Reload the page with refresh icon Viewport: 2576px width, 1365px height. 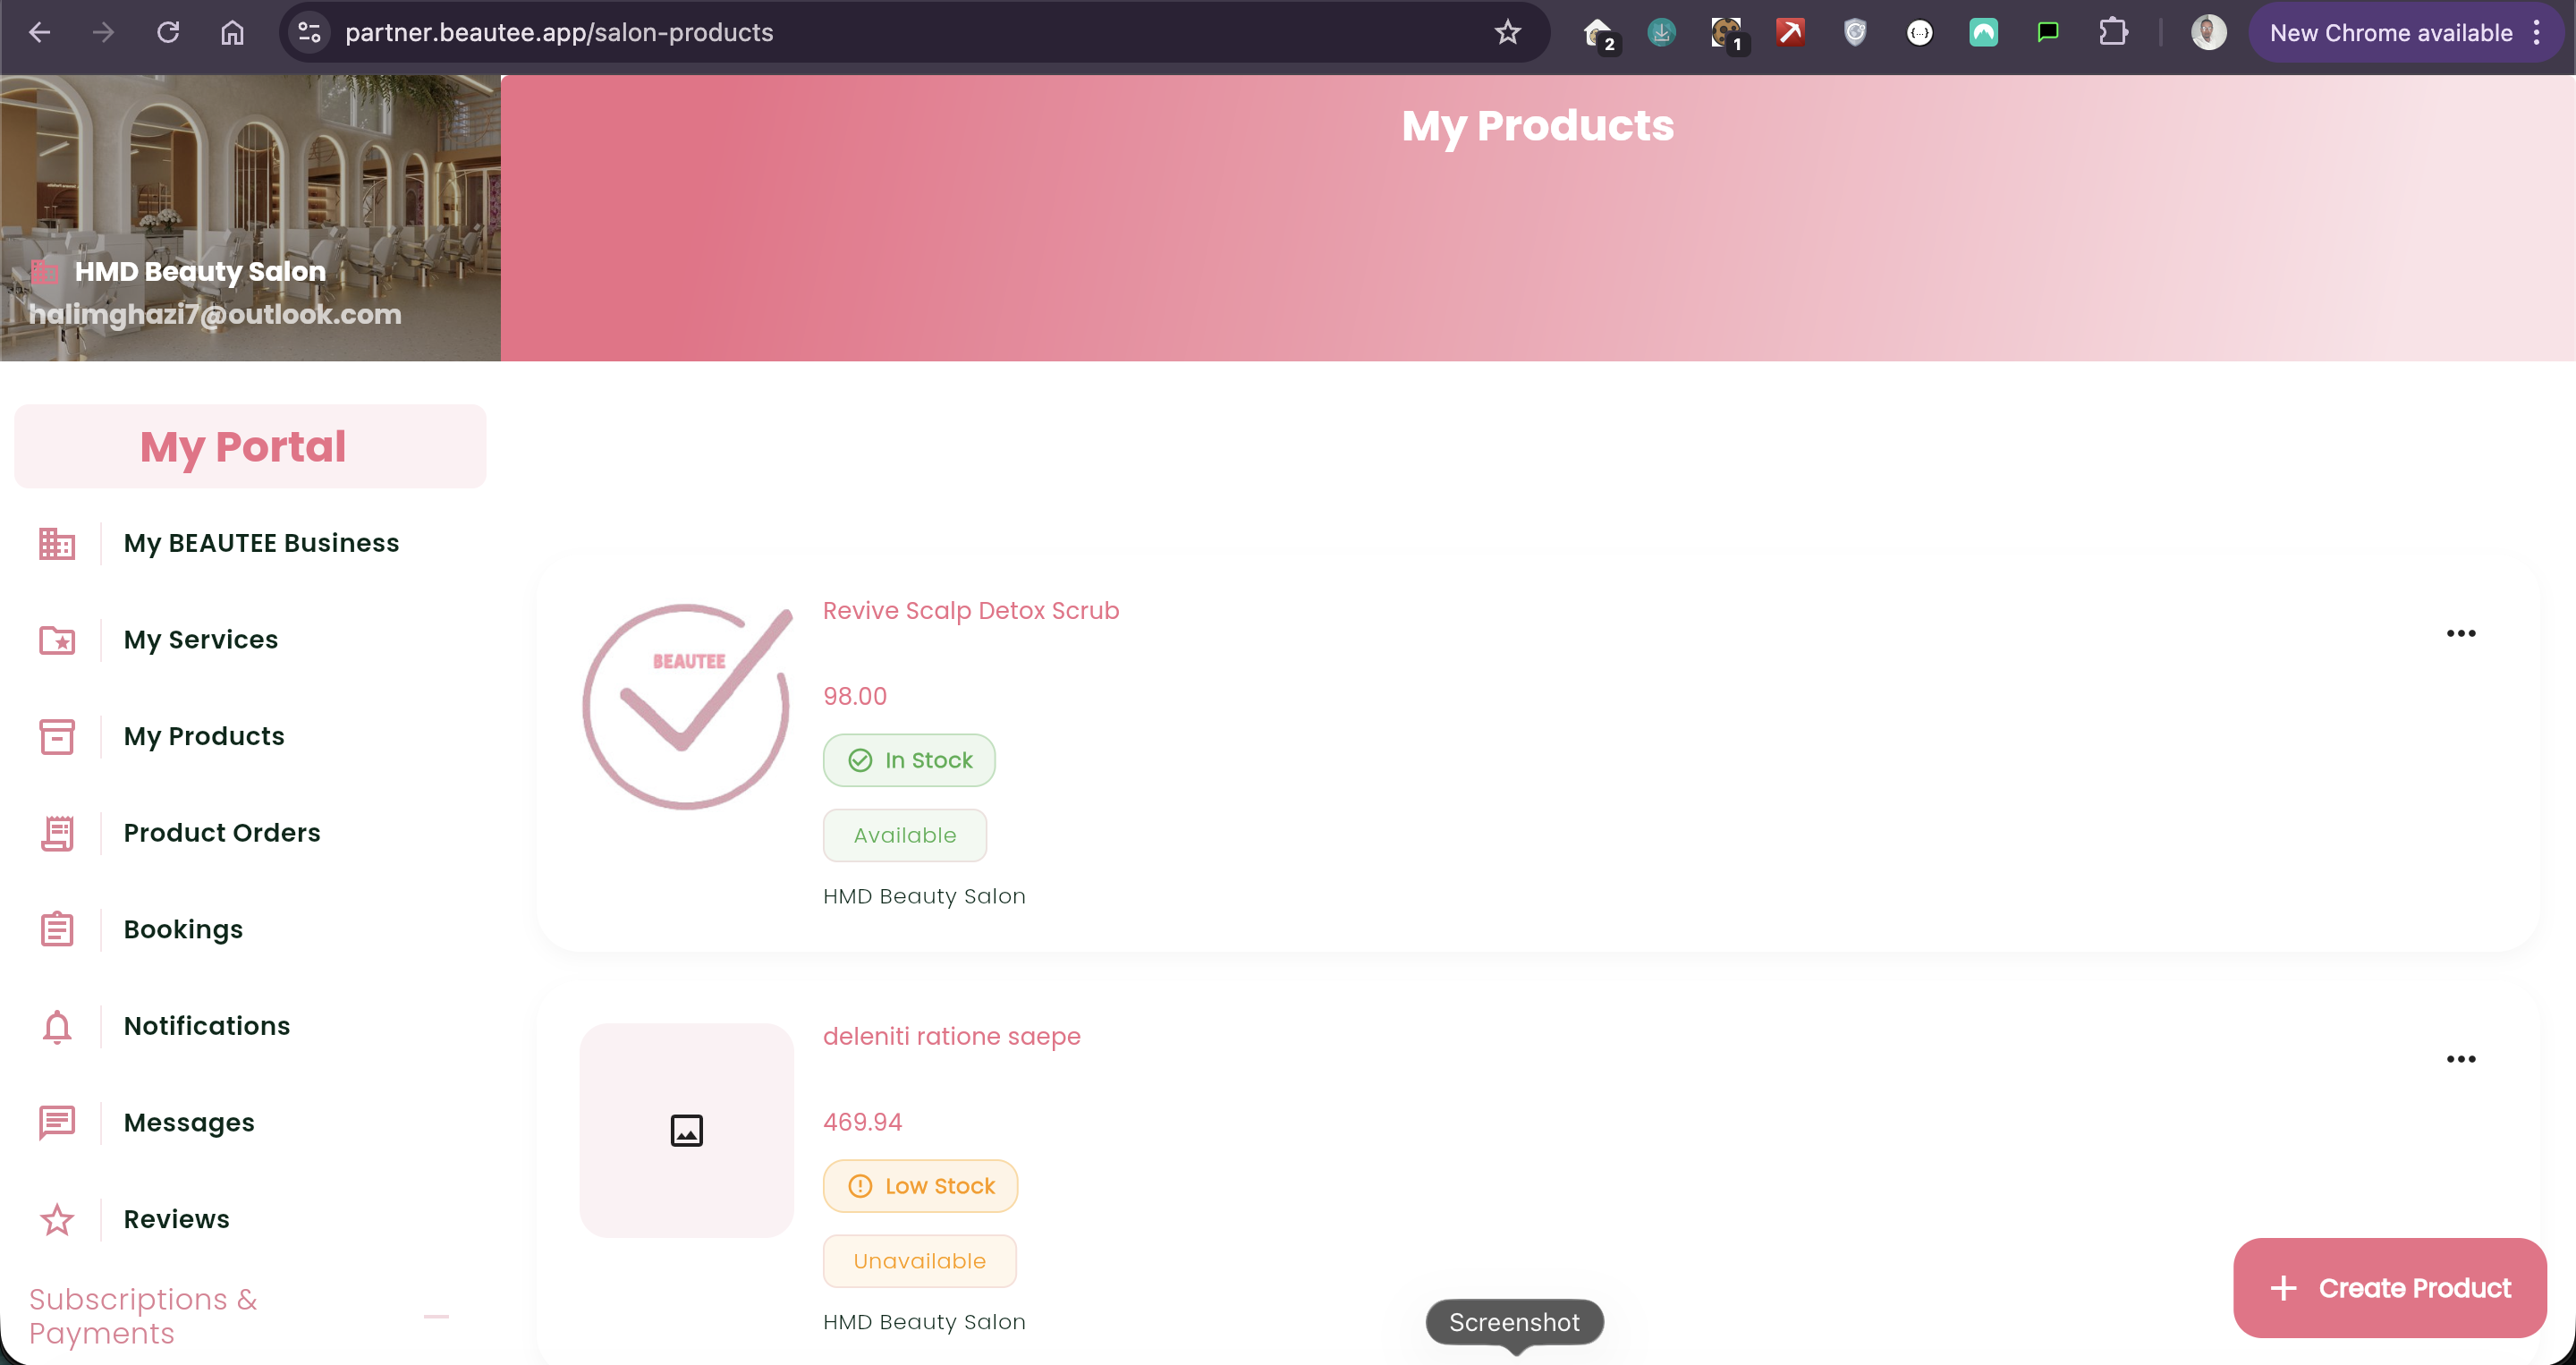(x=168, y=32)
